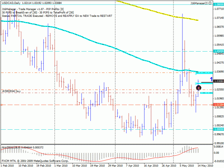The height and width of the screenshot is (168, 224).
Task: Click the 19 Mar 2010 date label
Action: (97, 166)
